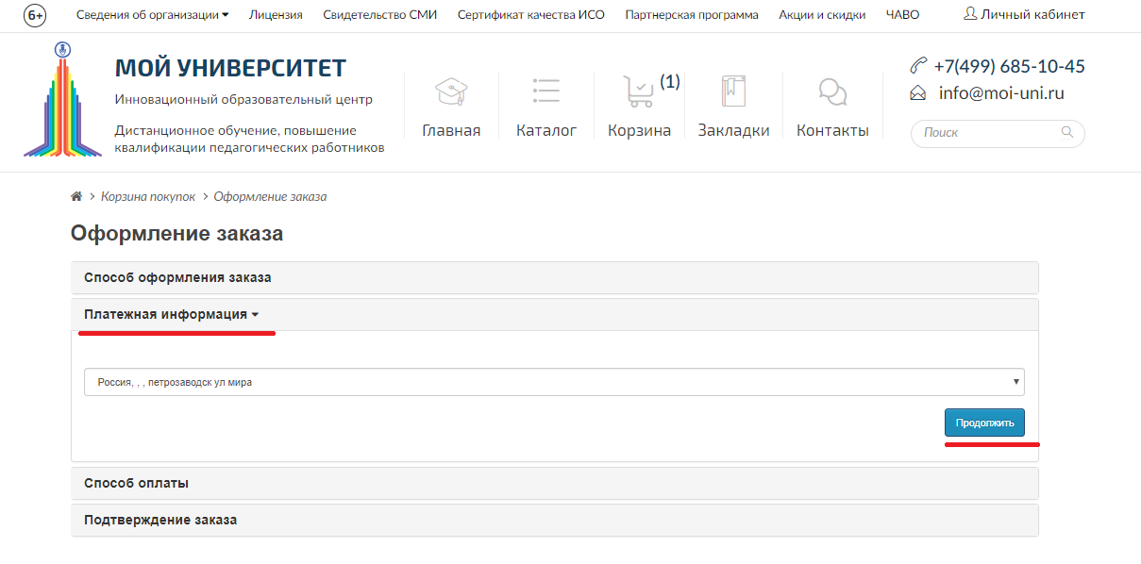
Task: Open the Каталог list icon
Action: coord(545,91)
